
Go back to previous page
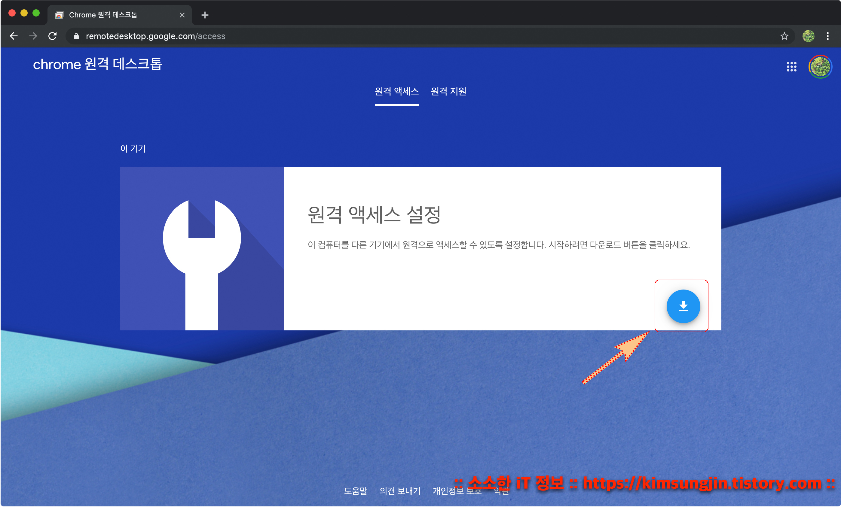click(x=14, y=36)
